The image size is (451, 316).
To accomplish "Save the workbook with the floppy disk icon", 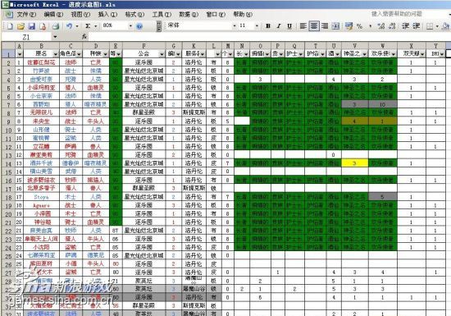I will point(32,26).
